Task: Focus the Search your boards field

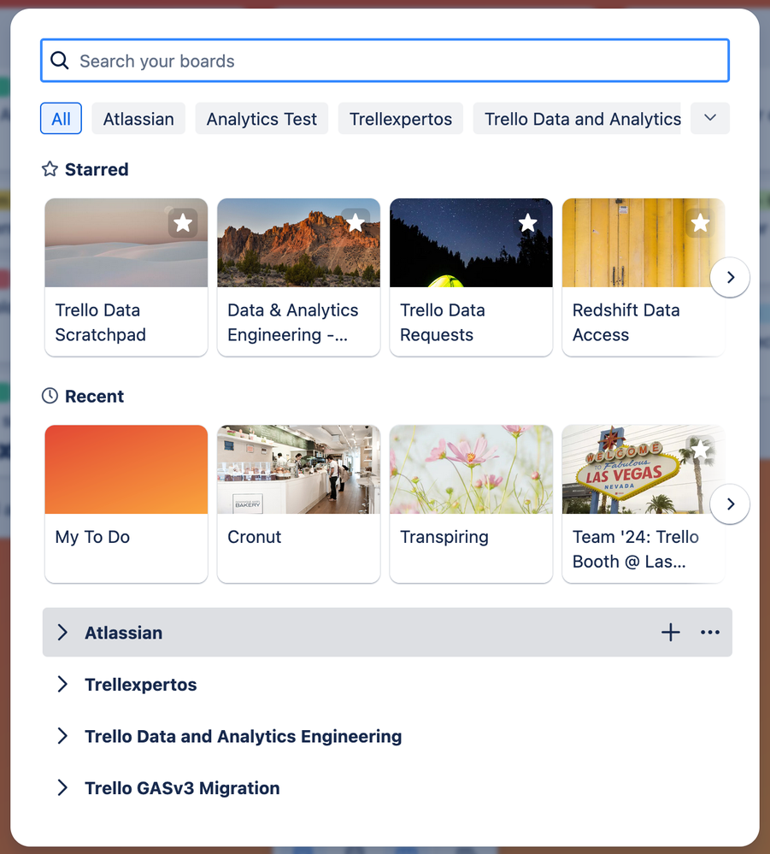Action: [385, 61]
